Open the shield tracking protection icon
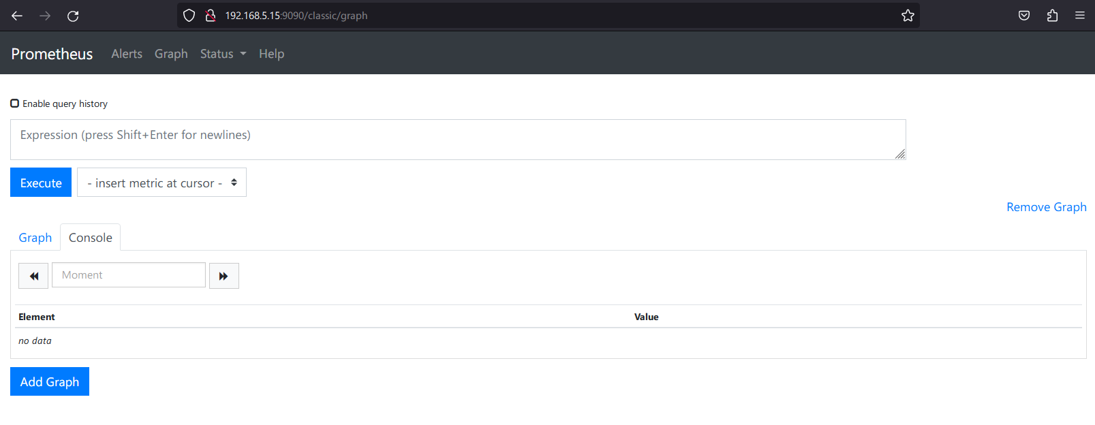 189,16
